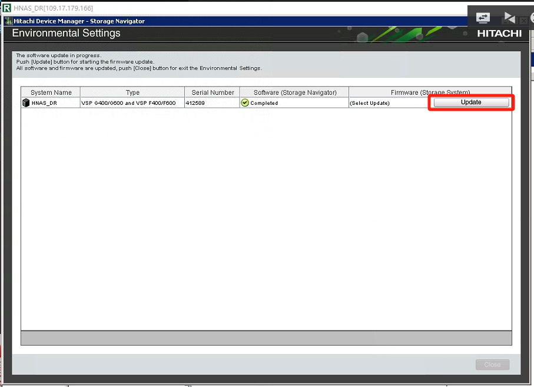Click the Storage Navigator title bar icon

(x=8, y=21)
